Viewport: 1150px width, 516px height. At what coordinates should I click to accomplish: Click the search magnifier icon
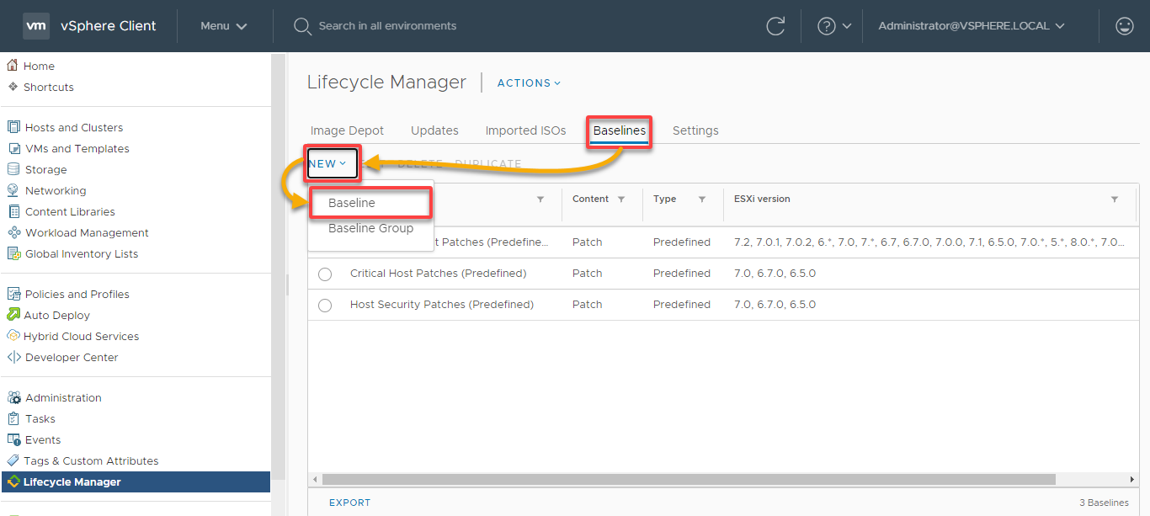[302, 26]
